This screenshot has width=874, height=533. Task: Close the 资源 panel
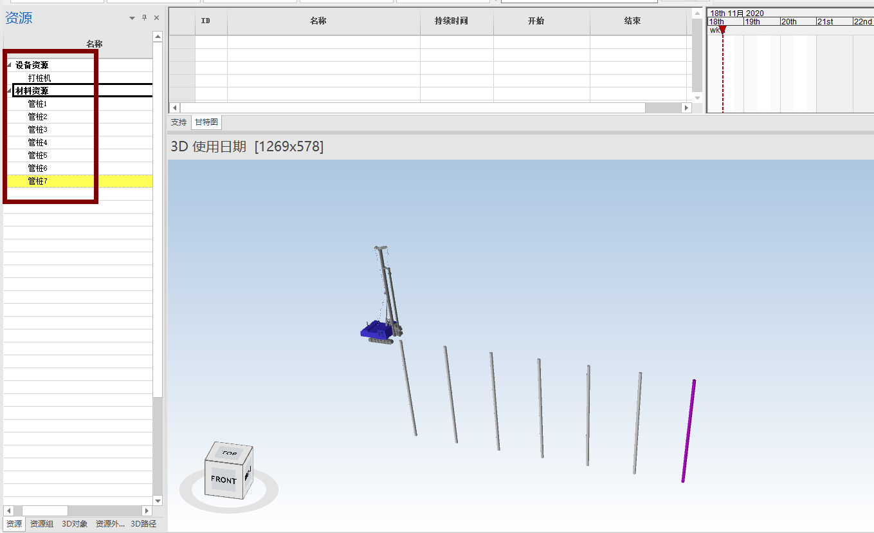[156, 18]
